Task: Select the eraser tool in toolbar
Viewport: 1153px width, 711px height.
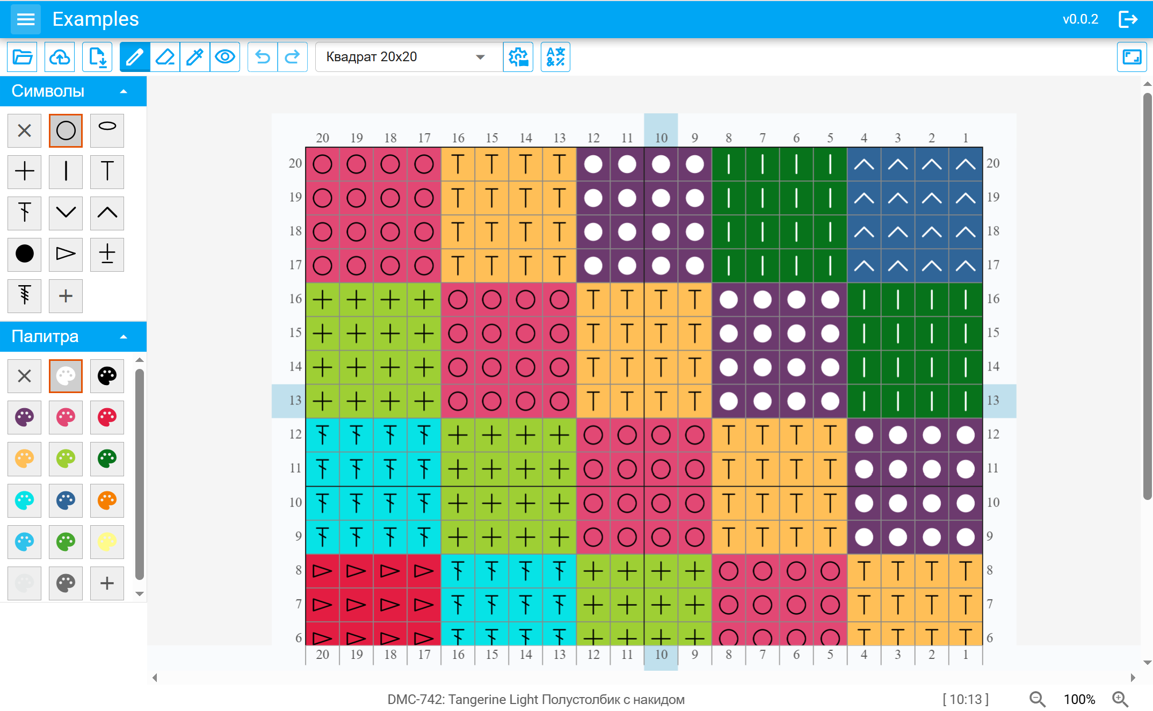Action: [x=165, y=57]
